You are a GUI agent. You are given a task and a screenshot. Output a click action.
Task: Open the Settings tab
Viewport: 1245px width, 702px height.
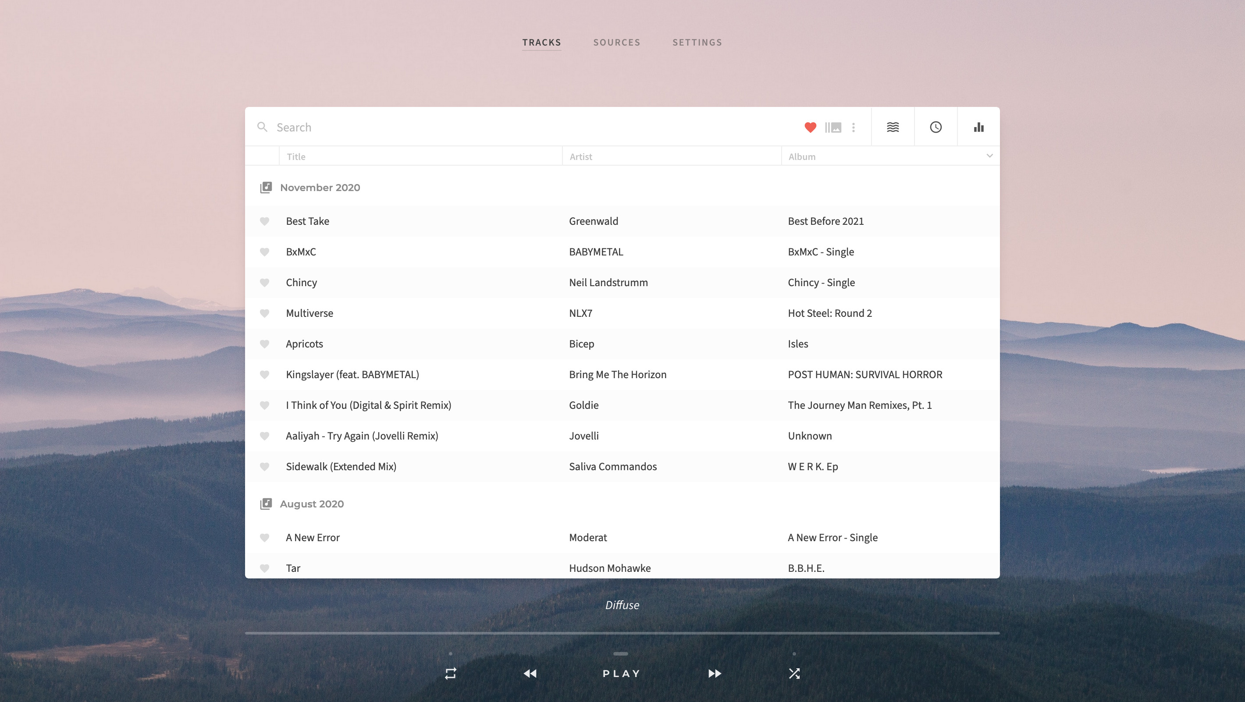[697, 43]
